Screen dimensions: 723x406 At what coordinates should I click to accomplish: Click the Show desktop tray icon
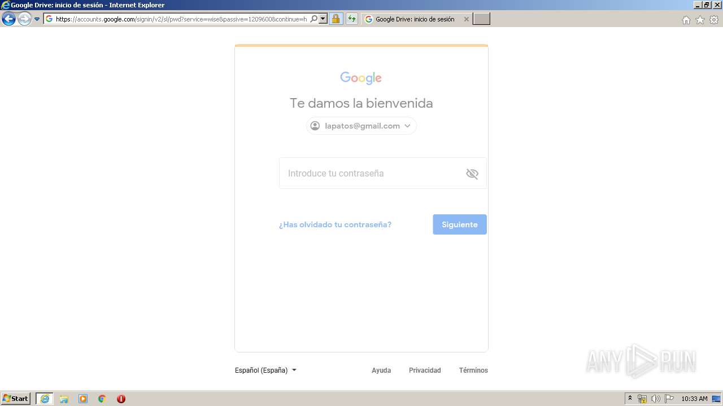click(x=717, y=399)
